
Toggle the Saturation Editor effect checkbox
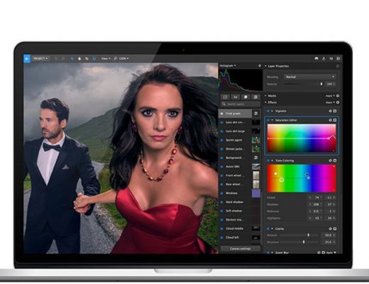pyautogui.click(x=268, y=120)
